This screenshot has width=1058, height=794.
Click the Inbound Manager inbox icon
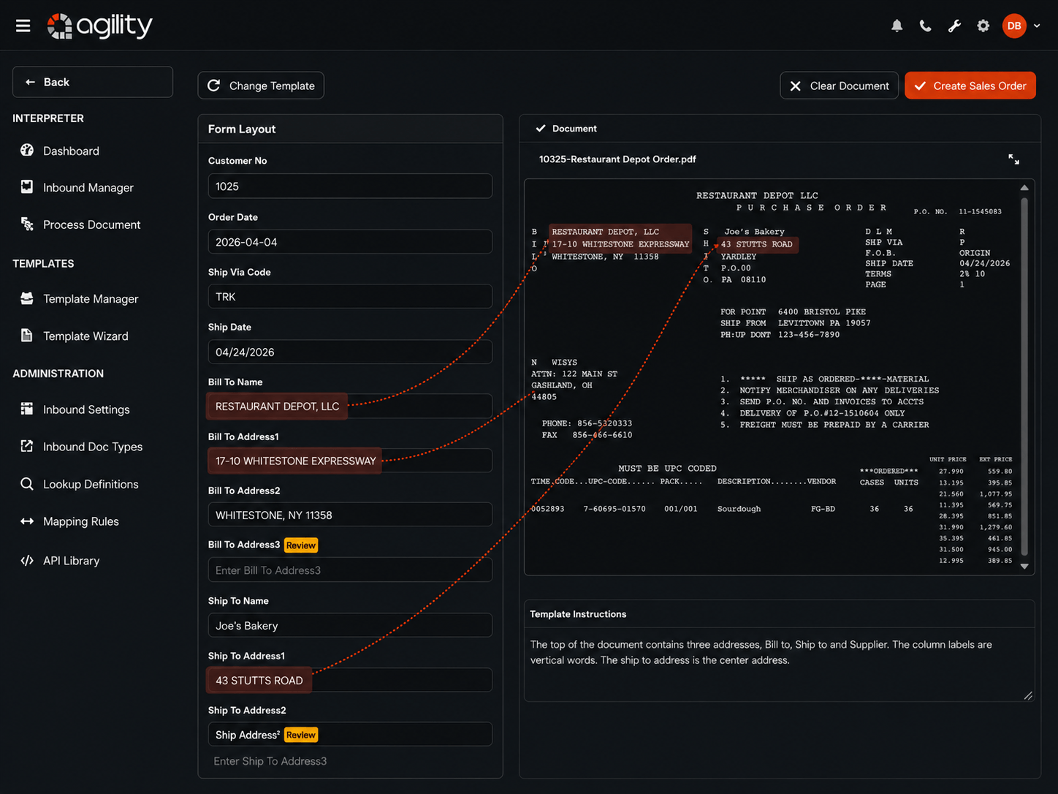27,187
